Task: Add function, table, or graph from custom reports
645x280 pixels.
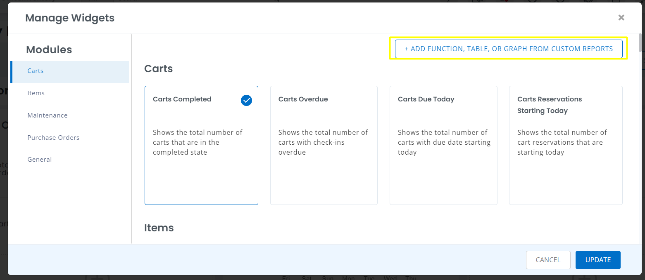Action: [509, 49]
